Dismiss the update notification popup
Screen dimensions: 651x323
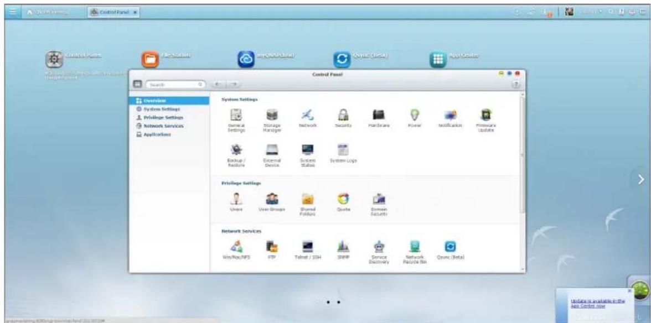(629, 291)
